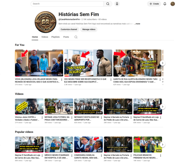Play the 49:49 hospital thumbnail

[59, 144]
